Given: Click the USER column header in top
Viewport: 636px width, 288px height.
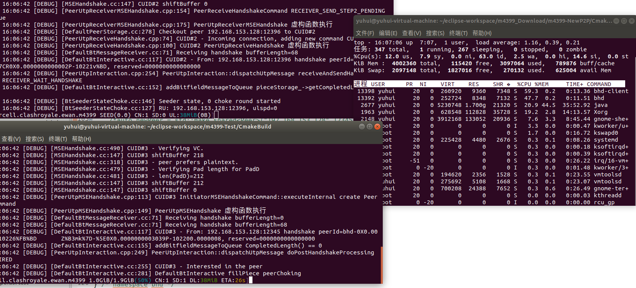Looking at the screenshot, I should [378, 84].
